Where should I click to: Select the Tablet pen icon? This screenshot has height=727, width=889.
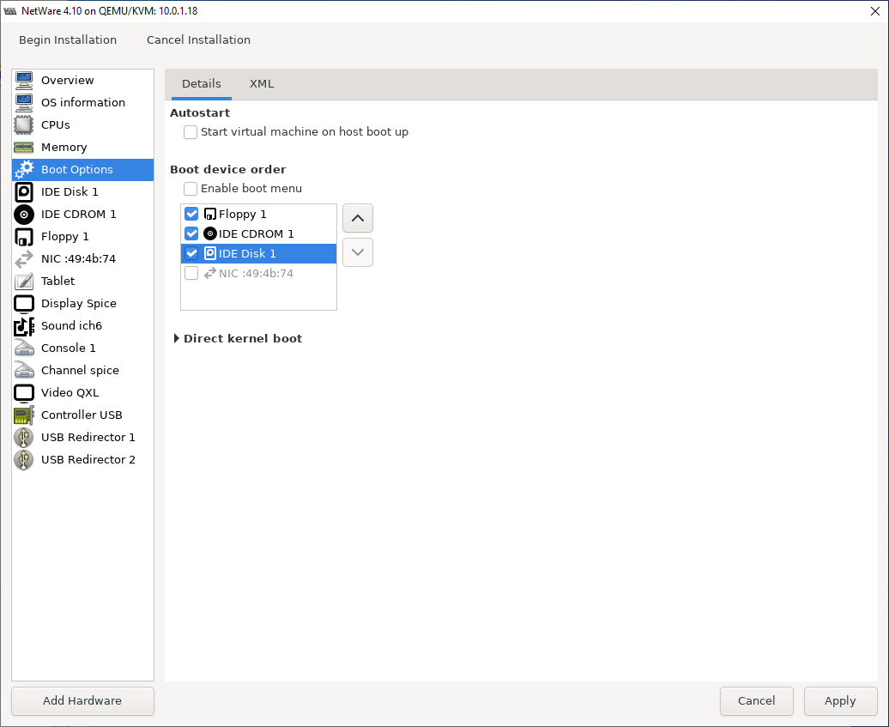pyautogui.click(x=24, y=282)
